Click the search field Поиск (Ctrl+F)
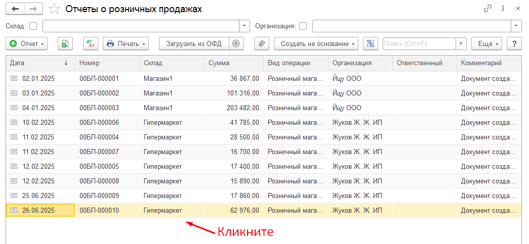Image resolution: width=529 pixels, height=244 pixels. (419, 44)
